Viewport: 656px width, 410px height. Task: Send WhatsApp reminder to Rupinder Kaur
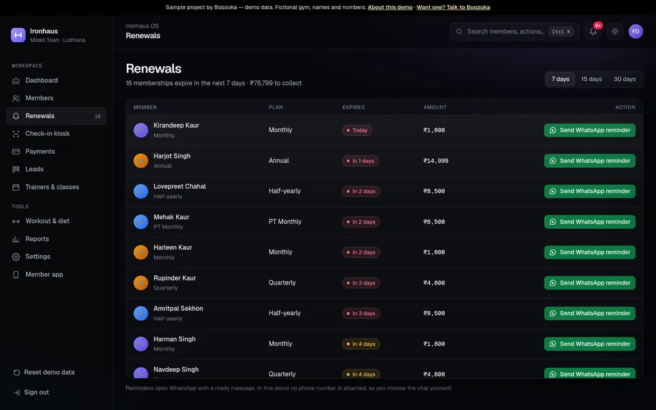tap(589, 283)
